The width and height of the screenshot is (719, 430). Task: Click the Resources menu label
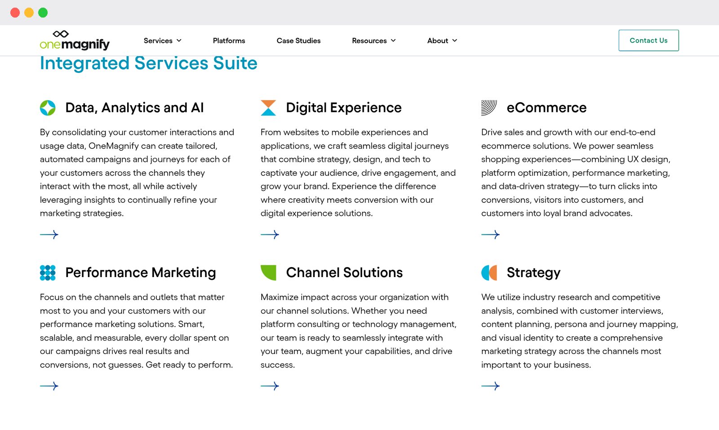click(x=369, y=40)
